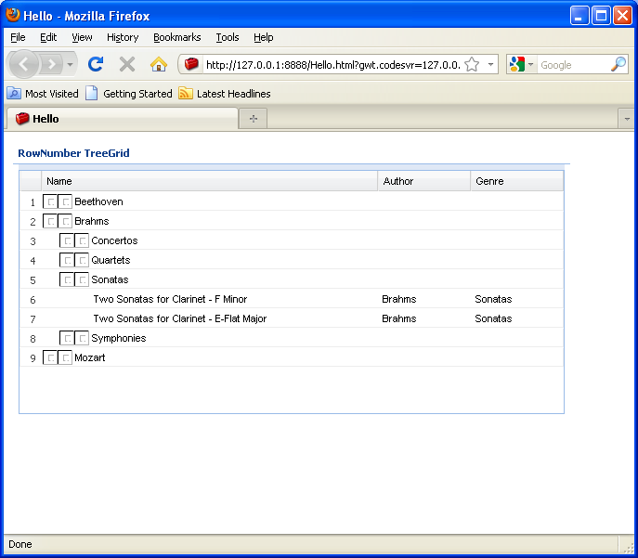
Task: Expand the Symphonies node opener icon
Action: click(x=67, y=338)
